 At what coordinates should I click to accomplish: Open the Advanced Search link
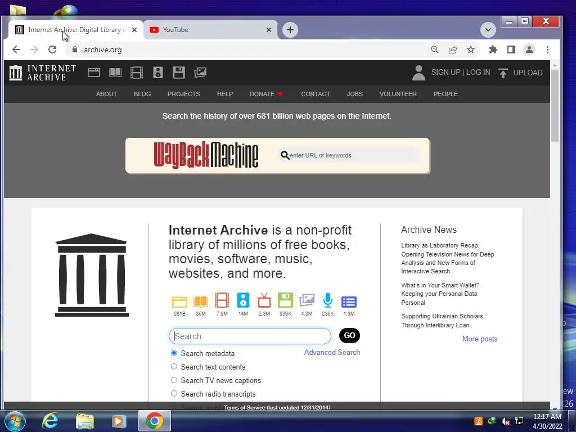[x=332, y=352]
